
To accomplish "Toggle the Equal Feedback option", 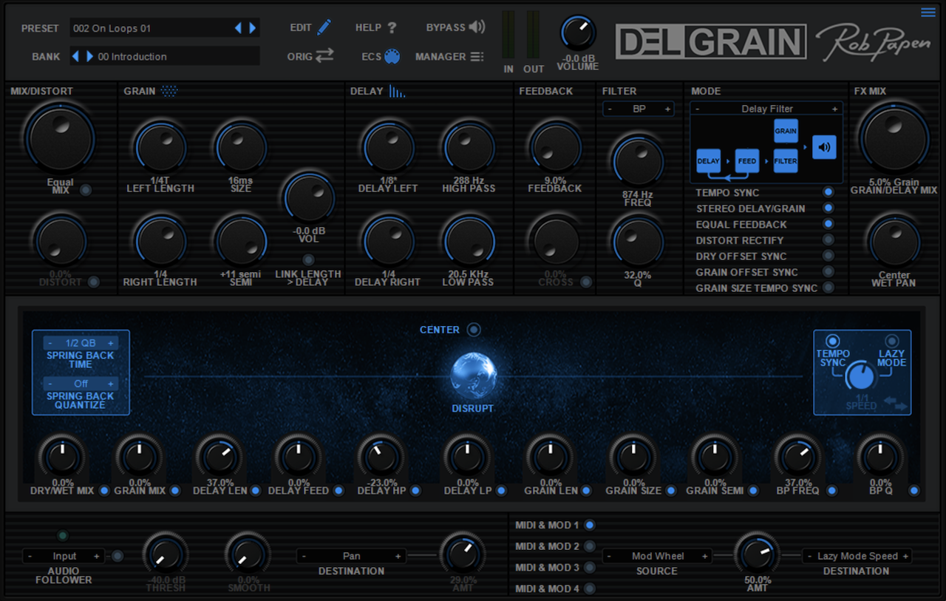I will pos(828,224).
